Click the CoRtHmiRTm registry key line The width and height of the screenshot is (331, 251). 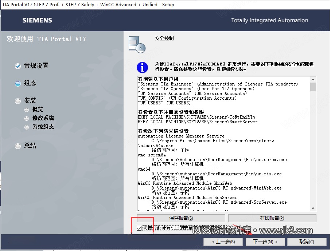coord(196,117)
